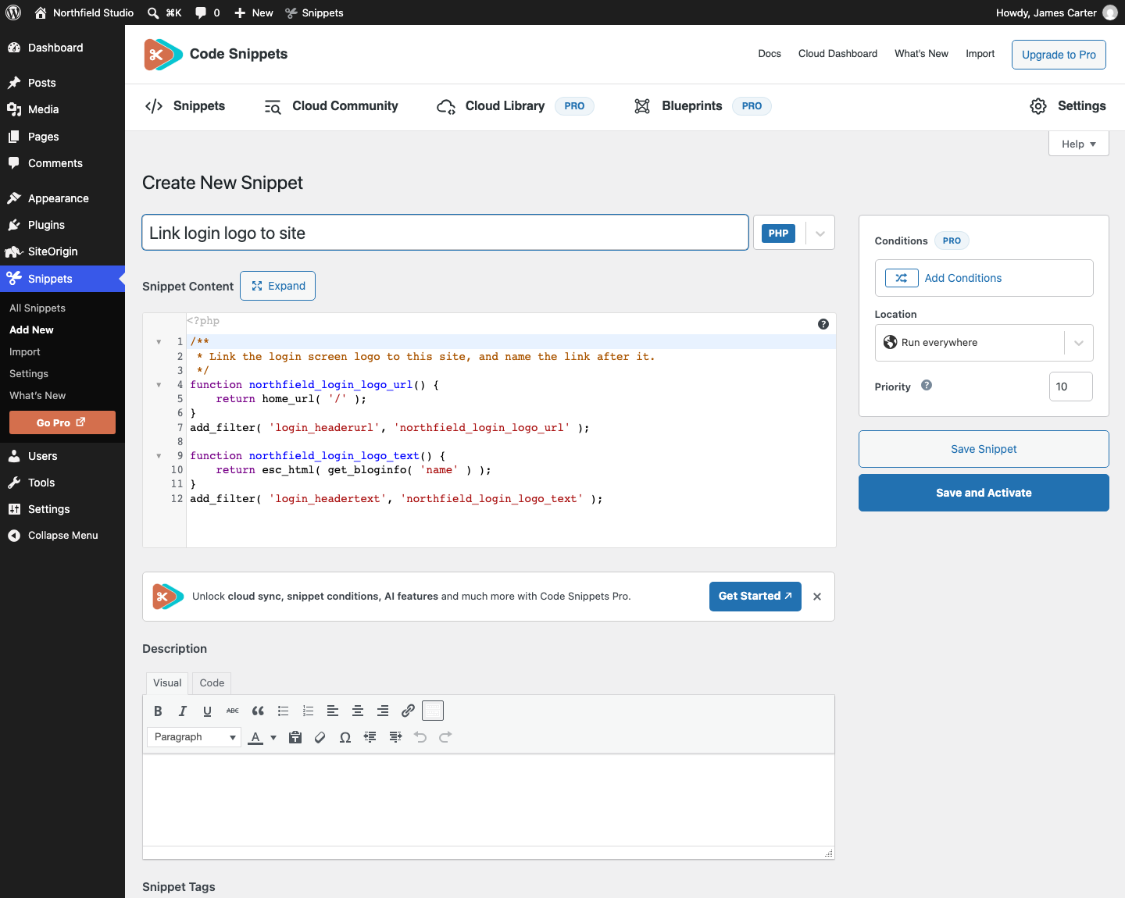Expand the Help panel
This screenshot has height=898, width=1125.
point(1078,144)
